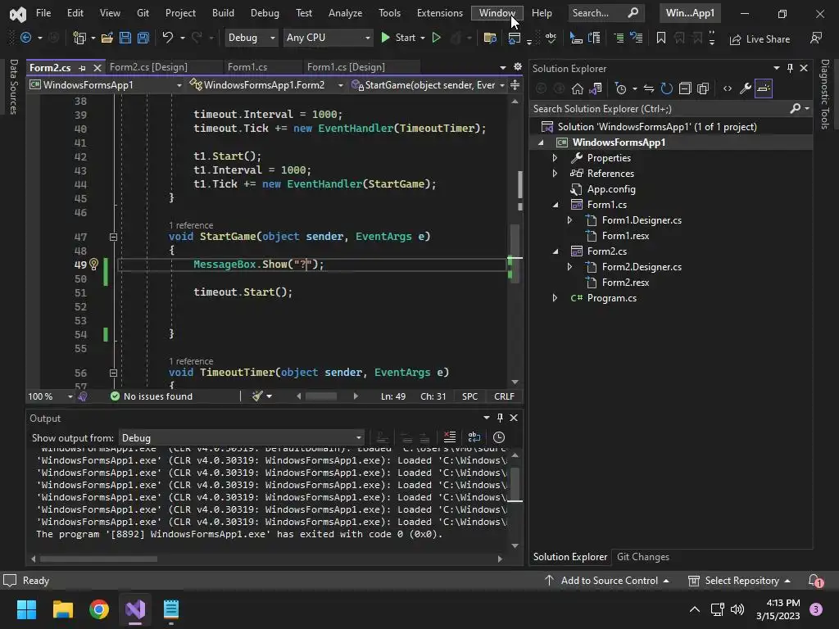This screenshot has width=839, height=629.
Task: Click the CRLF line ending indicator
Action: (x=504, y=396)
